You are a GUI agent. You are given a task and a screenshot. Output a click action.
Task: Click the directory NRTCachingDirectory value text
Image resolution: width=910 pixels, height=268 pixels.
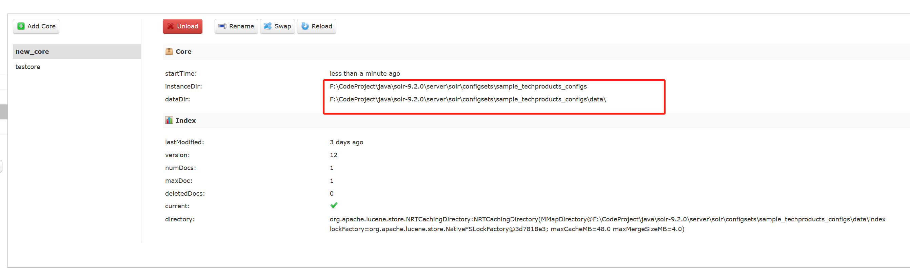pos(607,224)
